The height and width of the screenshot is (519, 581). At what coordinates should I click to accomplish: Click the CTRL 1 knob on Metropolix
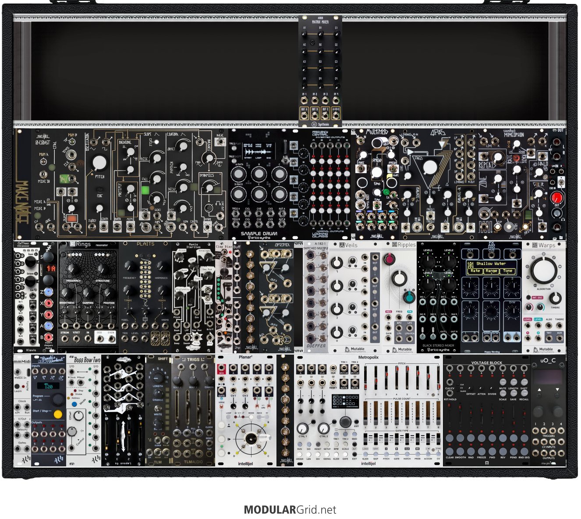[x=302, y=428]
